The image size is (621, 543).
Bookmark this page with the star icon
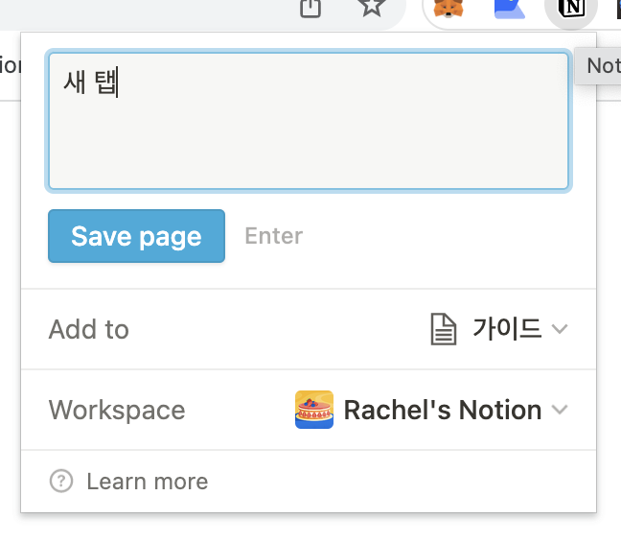pyautogui.click(x=372, y=7)
